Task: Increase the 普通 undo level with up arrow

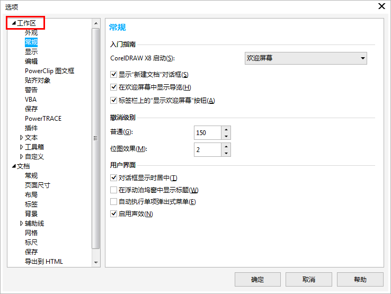Action: (226, 129)
